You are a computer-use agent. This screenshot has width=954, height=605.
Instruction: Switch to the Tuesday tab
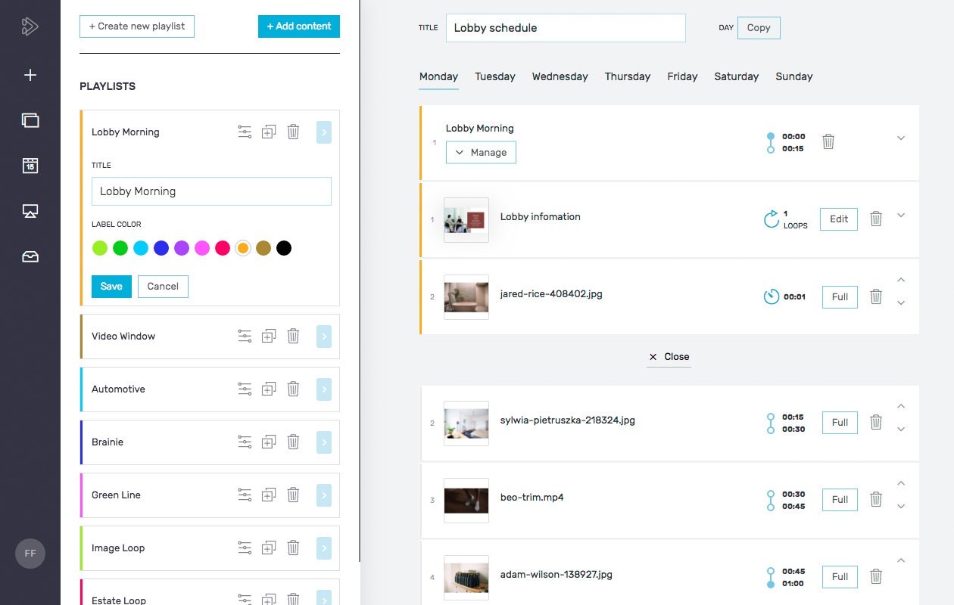tap(495, 76)
